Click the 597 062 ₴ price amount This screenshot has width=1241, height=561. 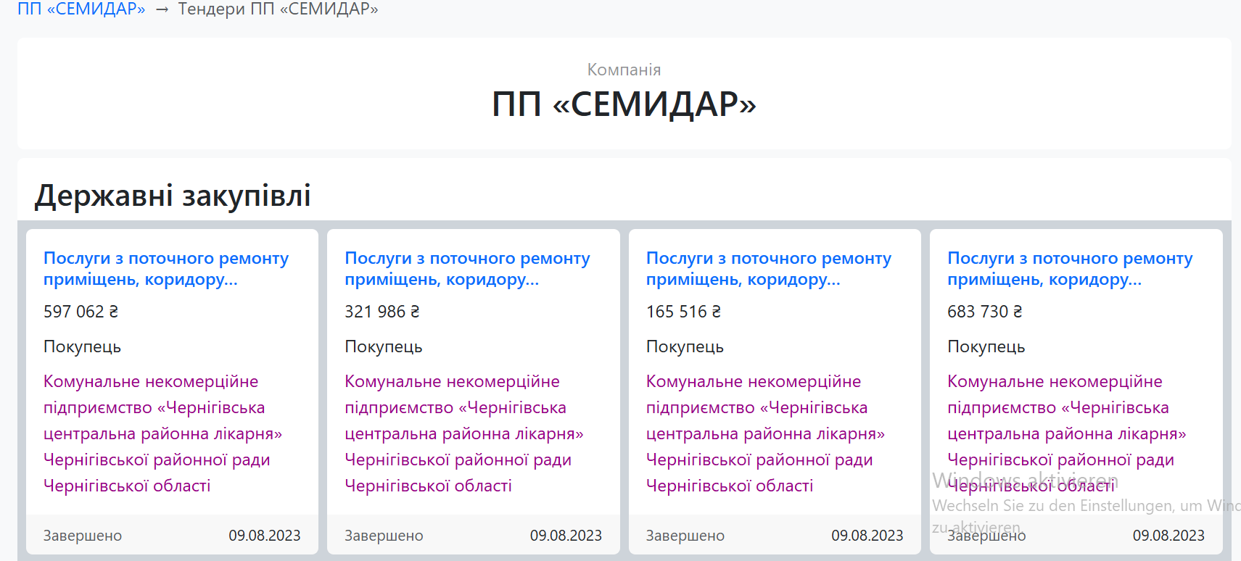pos(81,312)
